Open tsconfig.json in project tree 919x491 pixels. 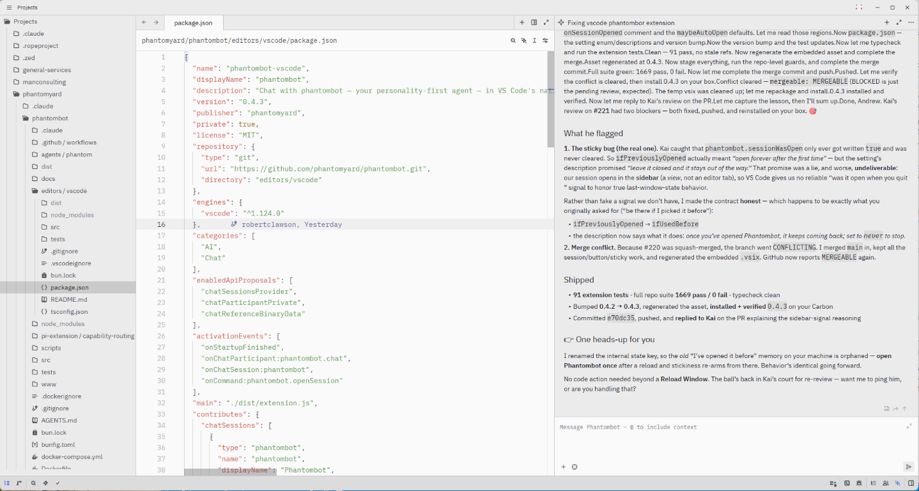click(68, 311)
